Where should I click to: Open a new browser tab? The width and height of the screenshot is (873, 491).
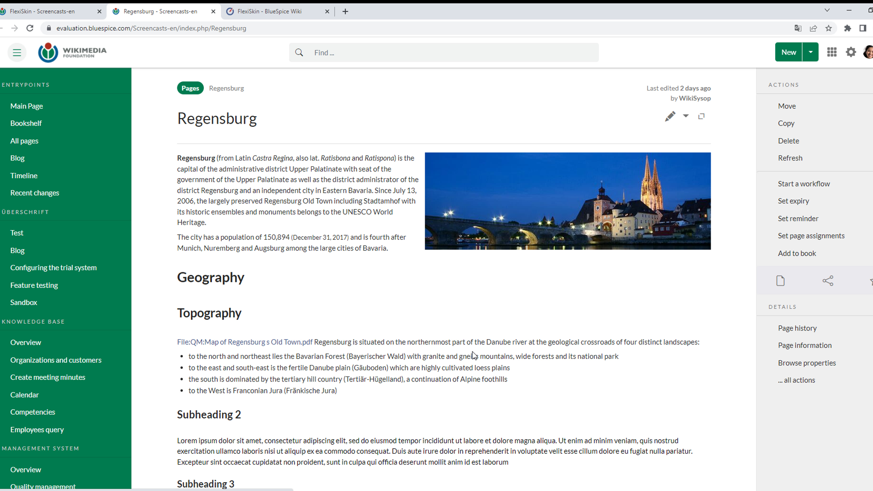tap(345, 11)
